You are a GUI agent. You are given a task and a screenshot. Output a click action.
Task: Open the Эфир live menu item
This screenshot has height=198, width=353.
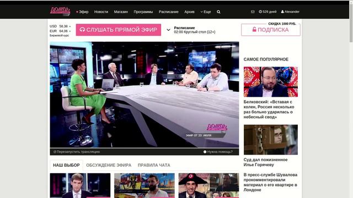click(82, 12)
